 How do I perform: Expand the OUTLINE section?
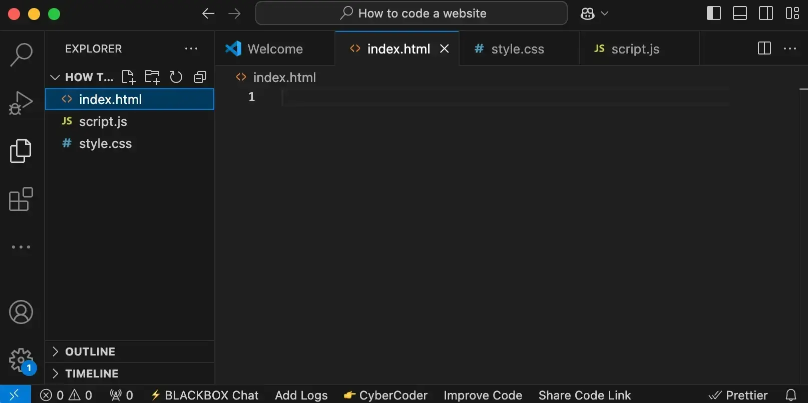[90, 351]
